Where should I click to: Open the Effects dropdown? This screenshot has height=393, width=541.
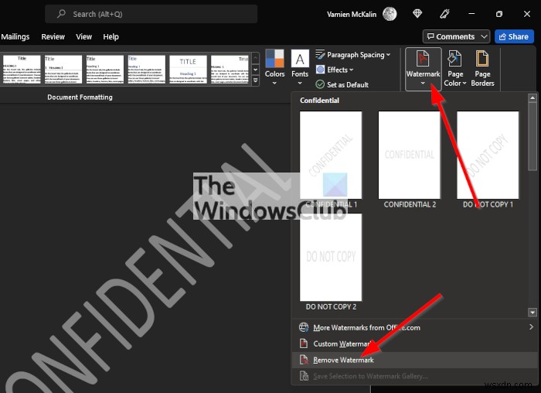[335, 70]
